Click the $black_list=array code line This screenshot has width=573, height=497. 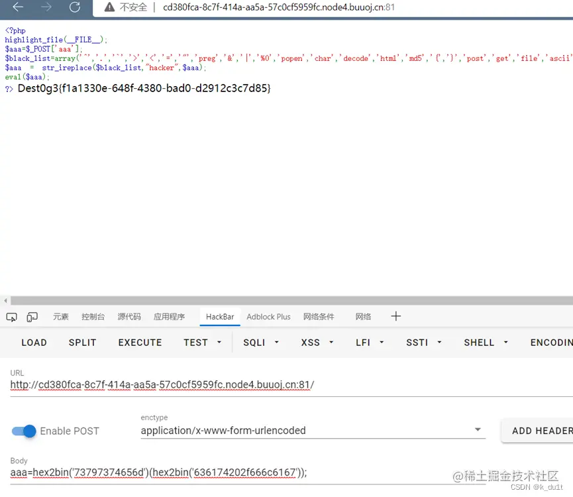289,58
